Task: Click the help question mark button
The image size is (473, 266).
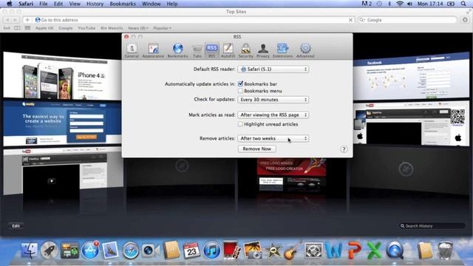Action: [344, 149]
